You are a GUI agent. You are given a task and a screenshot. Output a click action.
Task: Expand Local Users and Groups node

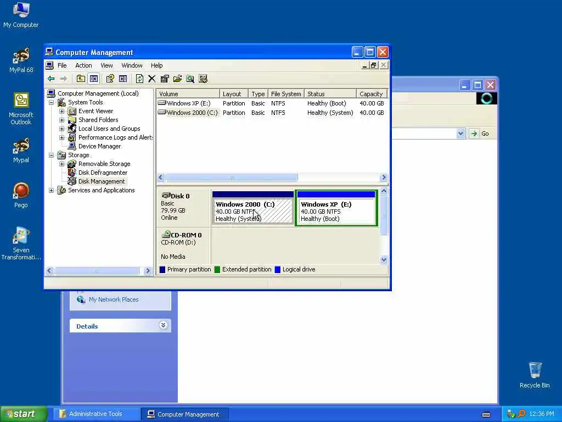[x=61, y=129]
